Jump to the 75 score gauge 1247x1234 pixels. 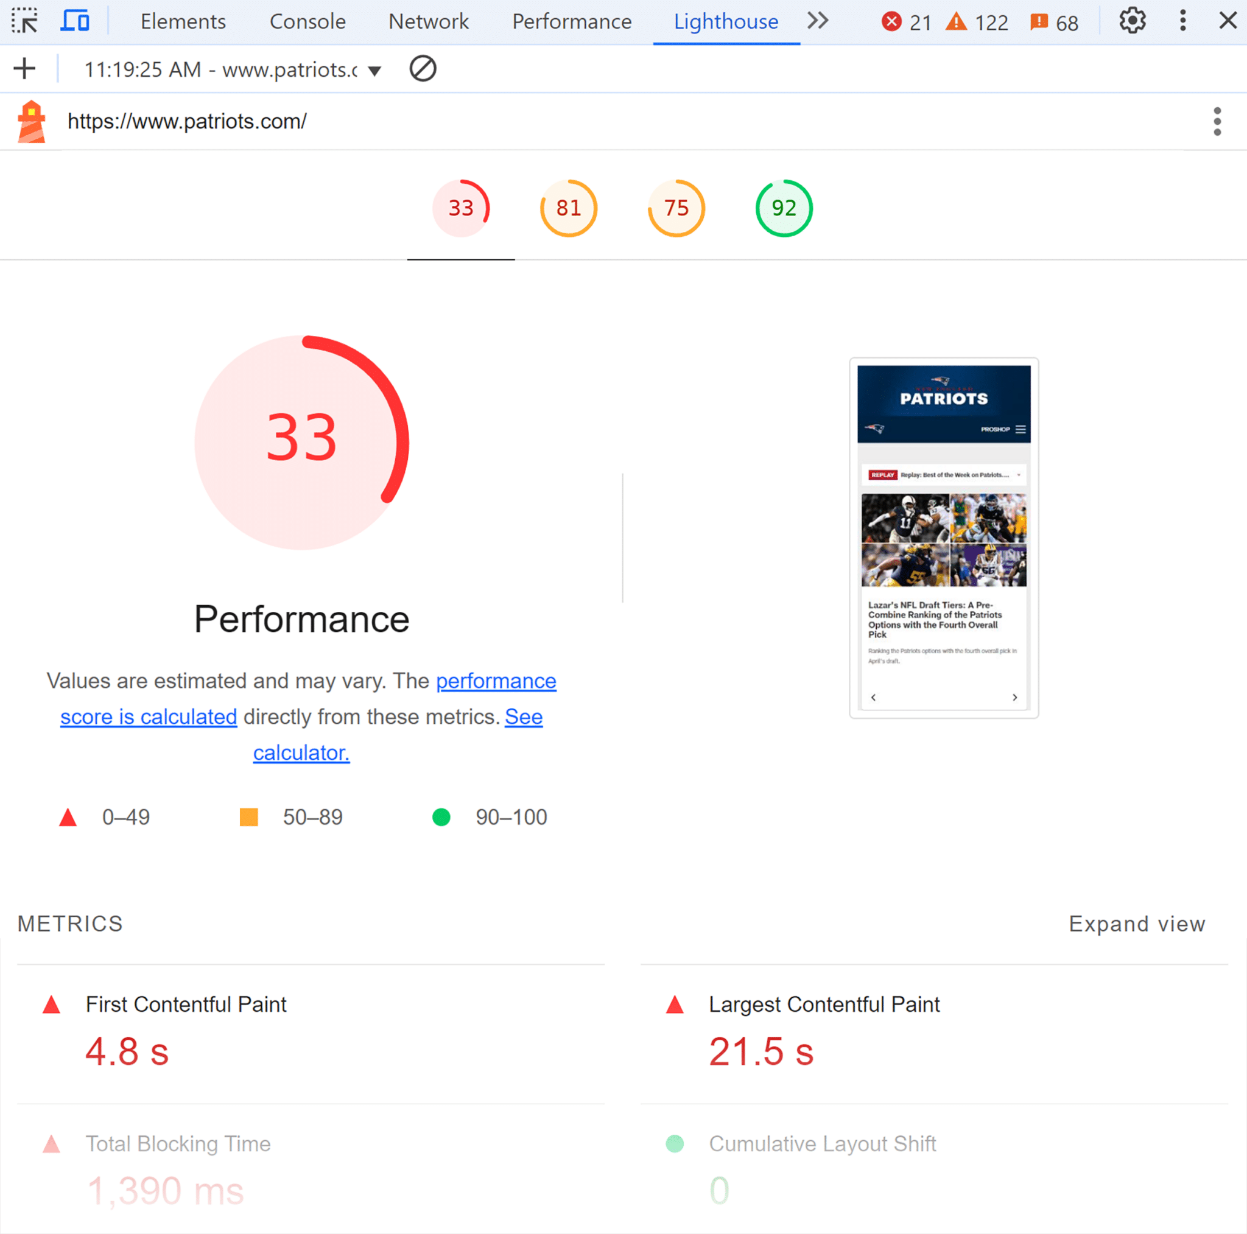(x=676, y=208)
